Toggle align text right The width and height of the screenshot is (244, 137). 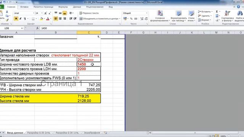tap(64, 19)
